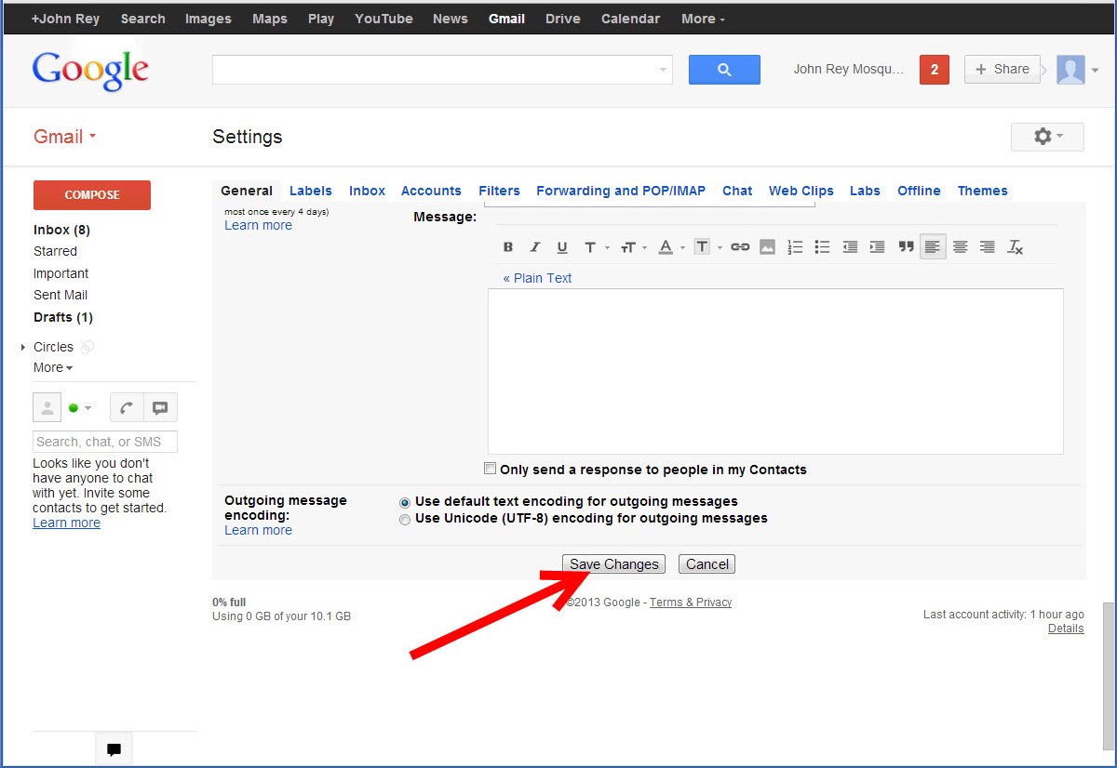Open the text color picker
This screenshot has width=1117, height=768.
670,247
